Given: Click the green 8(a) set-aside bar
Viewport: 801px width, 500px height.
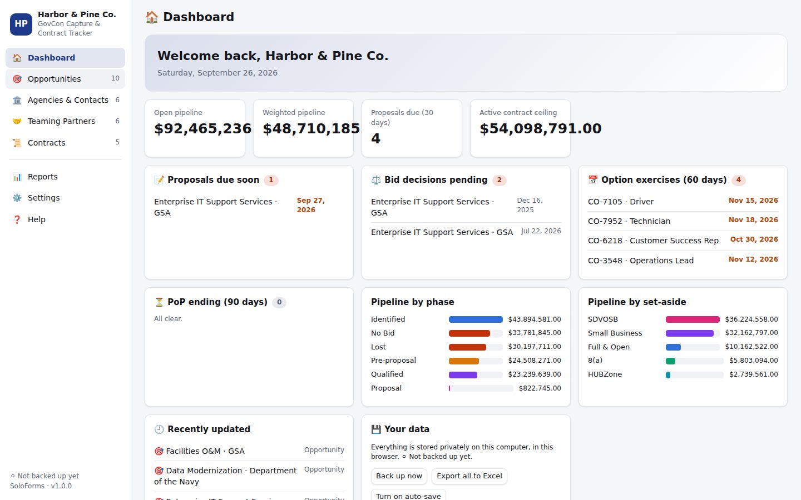Looking at the screenshot, I should click(670, 361).
